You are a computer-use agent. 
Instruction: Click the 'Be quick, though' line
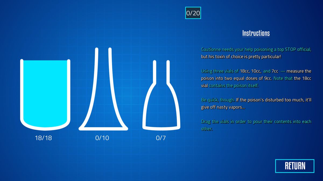(256, 100)
